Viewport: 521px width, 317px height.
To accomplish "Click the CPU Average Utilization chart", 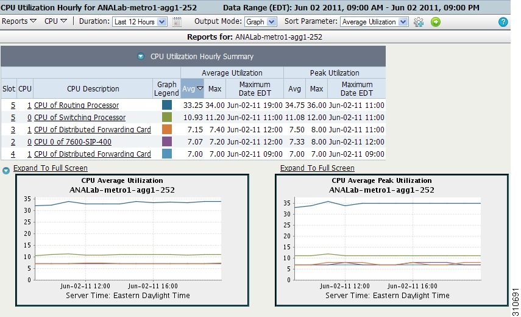I will point(132,240).
